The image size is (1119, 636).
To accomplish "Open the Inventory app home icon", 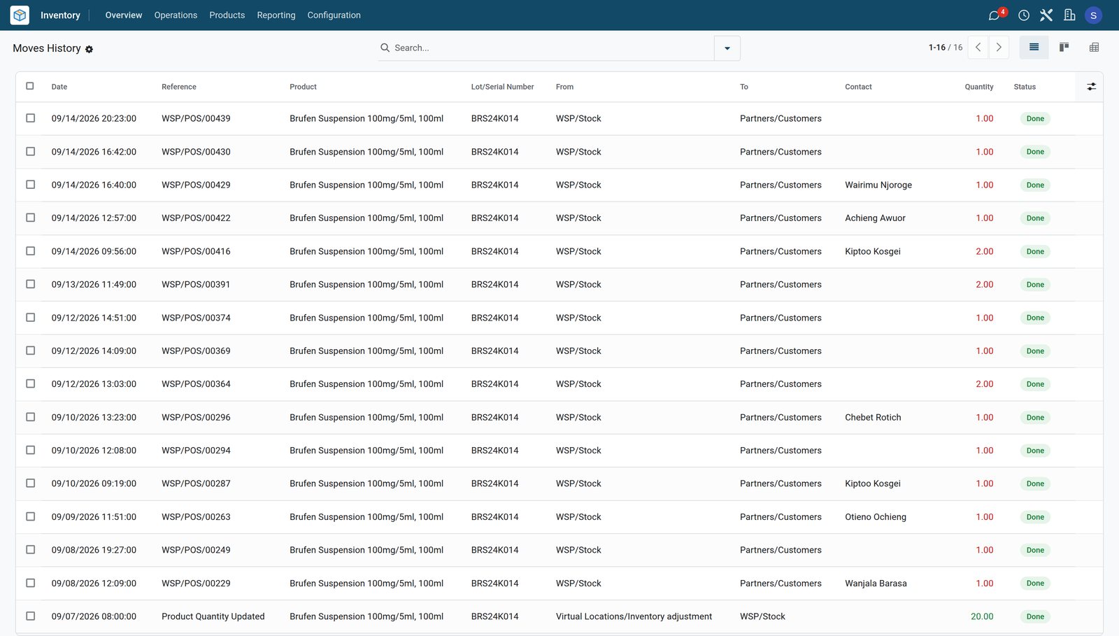I will pyautogui.click(x=20, y=15).
